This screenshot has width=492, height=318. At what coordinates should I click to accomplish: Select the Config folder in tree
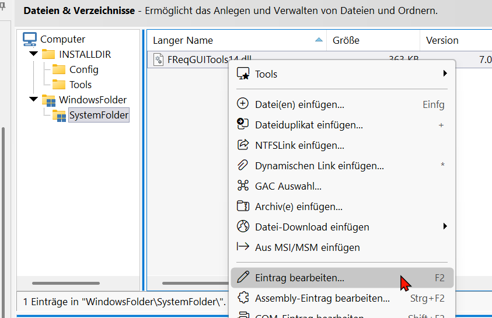point(83,69)
